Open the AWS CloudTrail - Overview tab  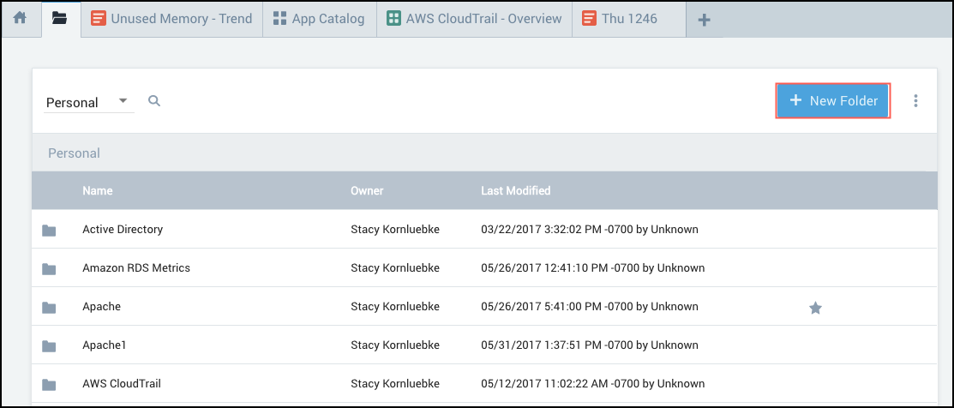point(474,19)
